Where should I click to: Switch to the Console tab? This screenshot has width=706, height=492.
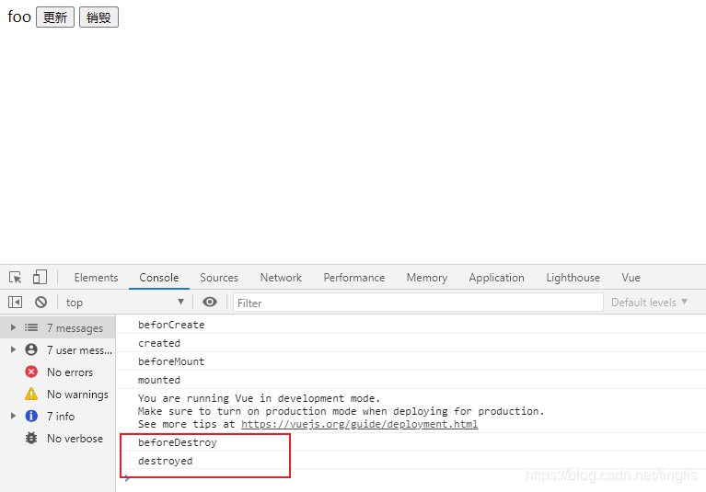159,278
